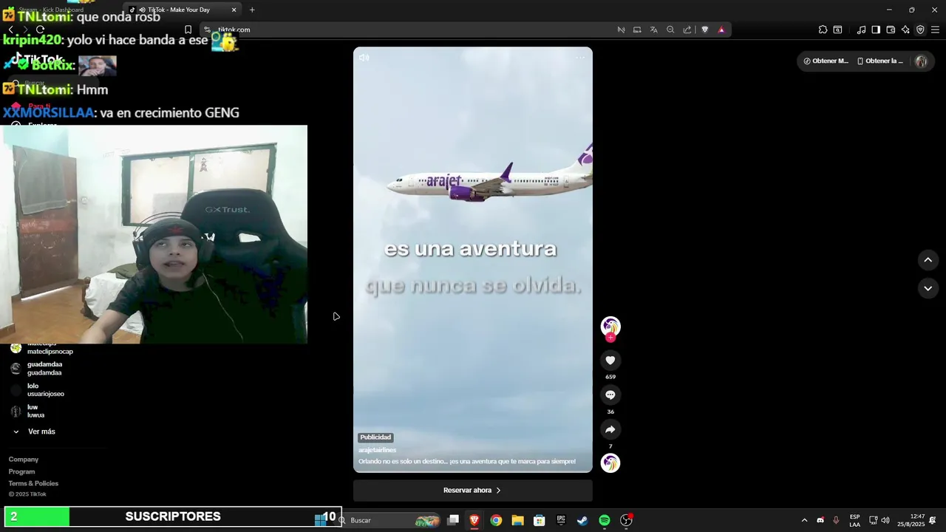946x532 pixels.
Task: Open the profile avatar menu
Action: pos(921,61)
